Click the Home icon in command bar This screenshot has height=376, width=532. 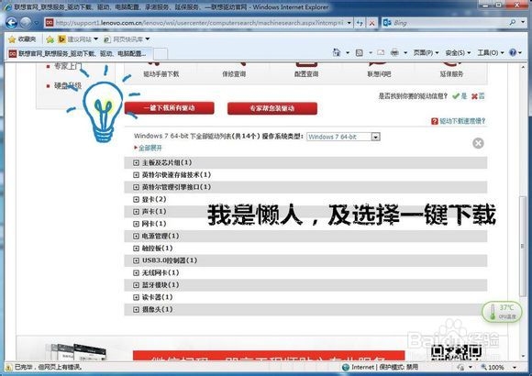point(337,52)
